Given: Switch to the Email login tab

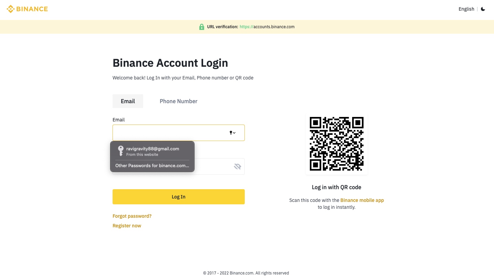Looking at the screenshot, I should (128, 101).
